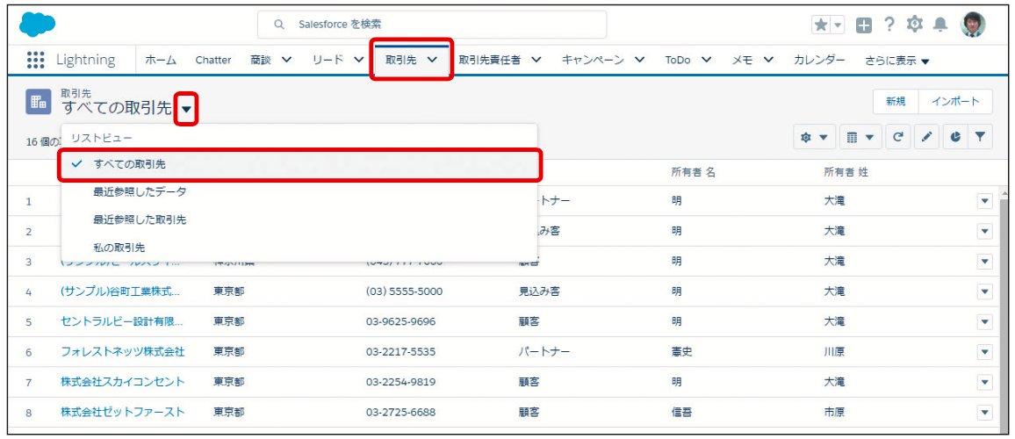Screen dimensions: 1015x439
Task: Select the ToDo tab
Action: (678, 60)
